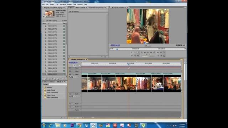This screenshot has width=228, height=128.
Task: Open Google Chrome from the taskbar
Action: (79, 126)
